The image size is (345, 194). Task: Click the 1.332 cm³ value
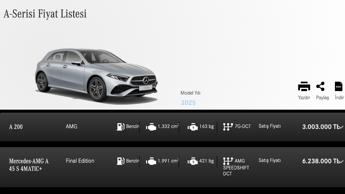coord(168,126)
